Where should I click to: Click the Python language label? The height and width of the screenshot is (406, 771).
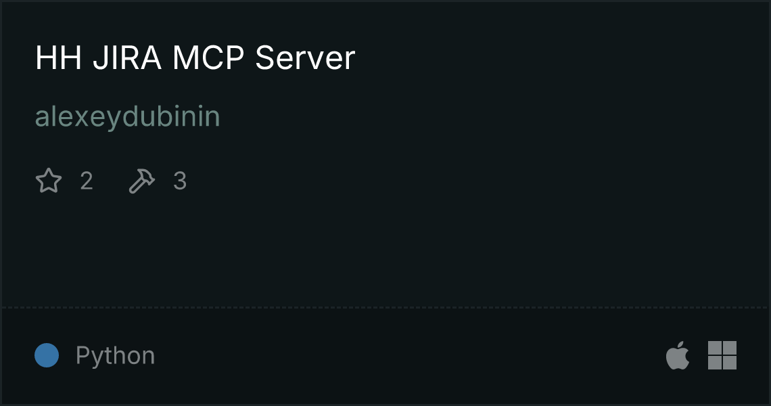[x=115, y=355]
